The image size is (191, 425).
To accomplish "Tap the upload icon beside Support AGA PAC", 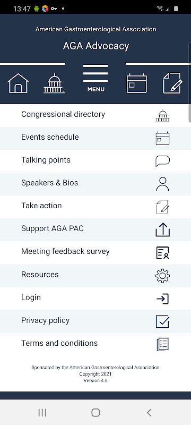I will (162, 229).
